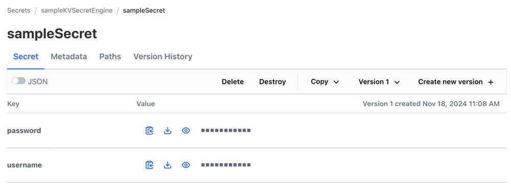511x189 pixels.
Task: Reveal the password with the eye icon
Action: pos(186,131)
